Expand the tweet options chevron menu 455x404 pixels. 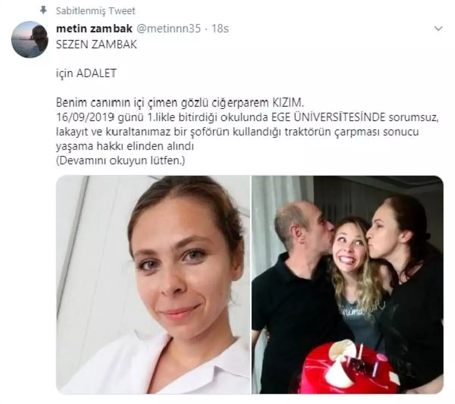[438, 28]
